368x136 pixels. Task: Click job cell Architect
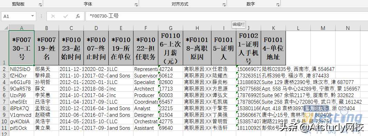[x=146, y=88]
